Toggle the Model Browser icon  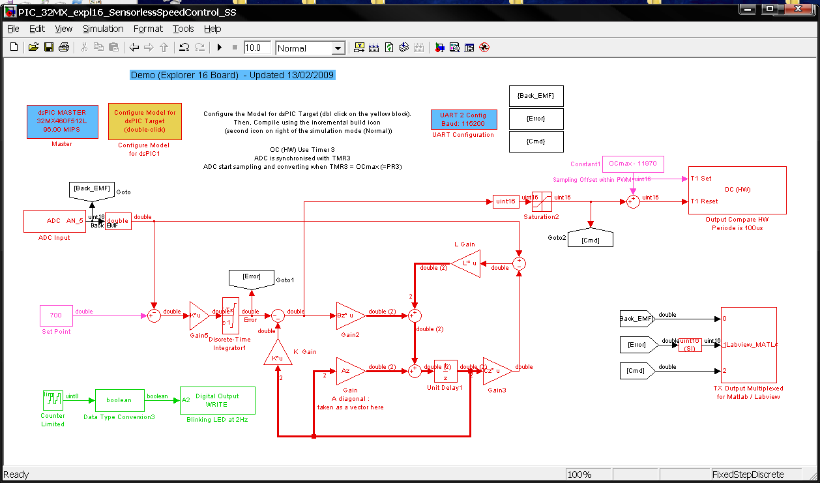click(469, 48)
